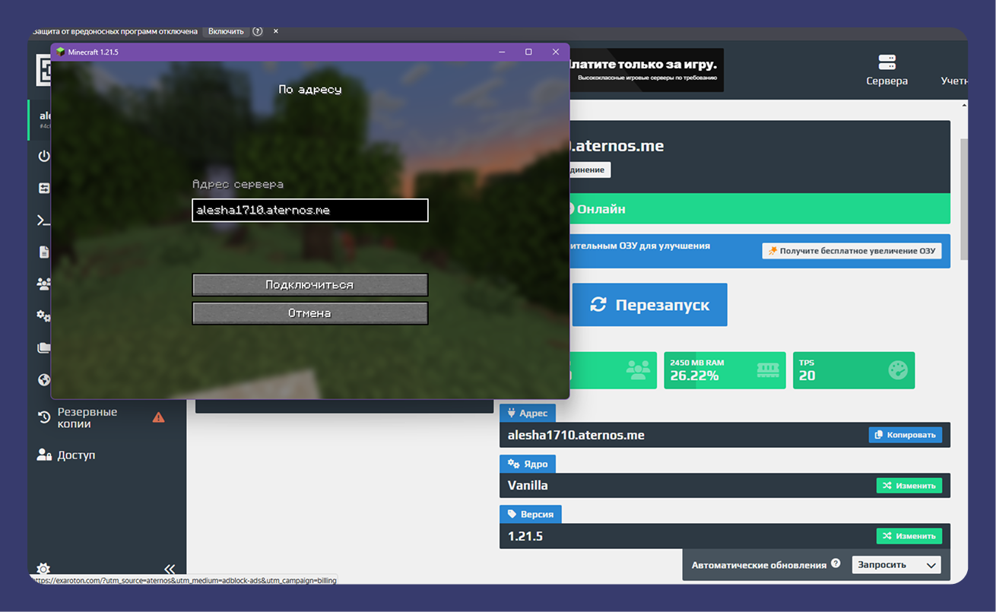Open the settings gear at the sidebar bottom

[x=43, y=569]
